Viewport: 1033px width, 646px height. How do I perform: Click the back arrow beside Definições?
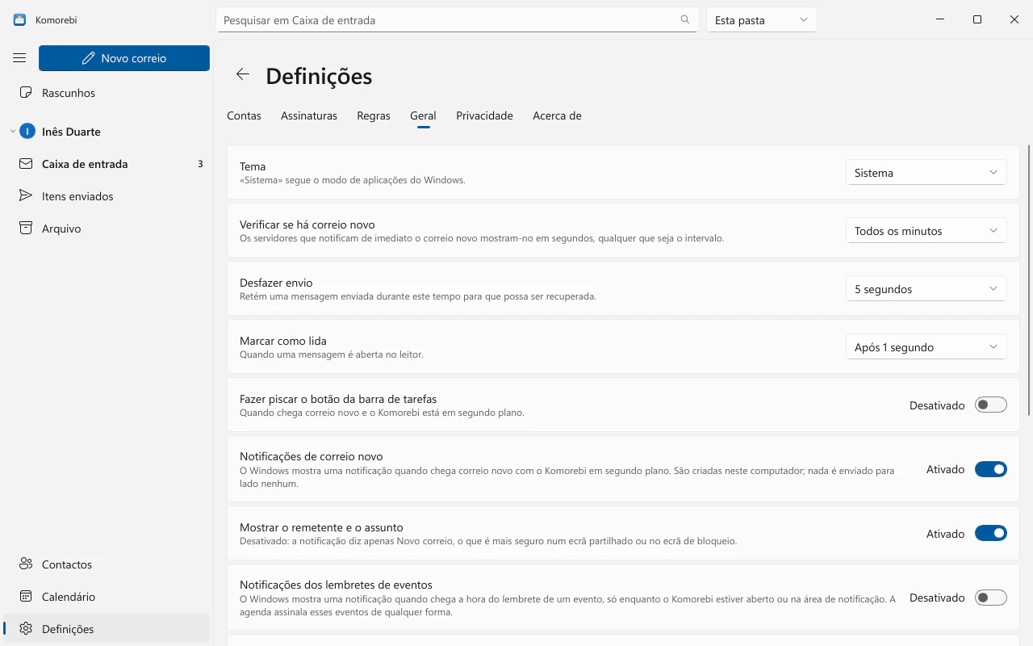[x=243, y=74]
